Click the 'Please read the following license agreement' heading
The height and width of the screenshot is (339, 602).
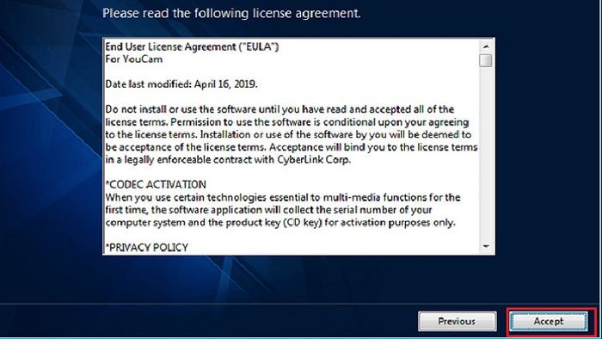[231, 14]
